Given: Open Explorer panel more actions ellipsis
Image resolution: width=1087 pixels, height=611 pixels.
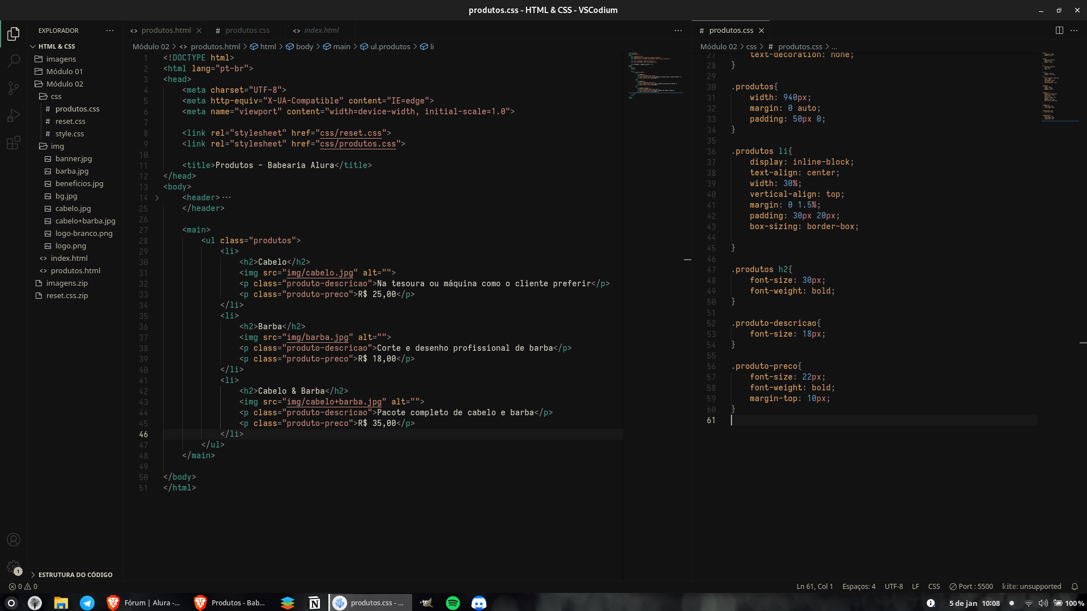Looking at the screenshot, I should tap(110, 31).
